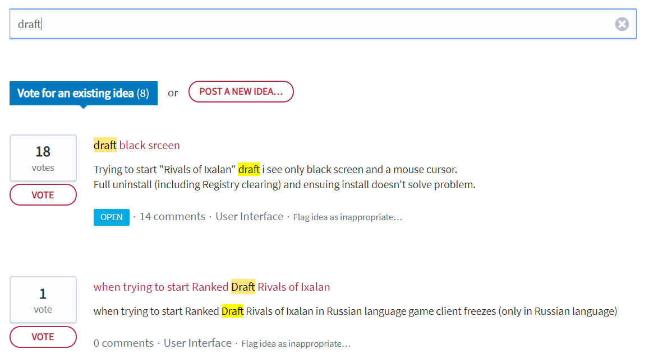
Task: Click the black screen idea's description text
Action: 284,177
